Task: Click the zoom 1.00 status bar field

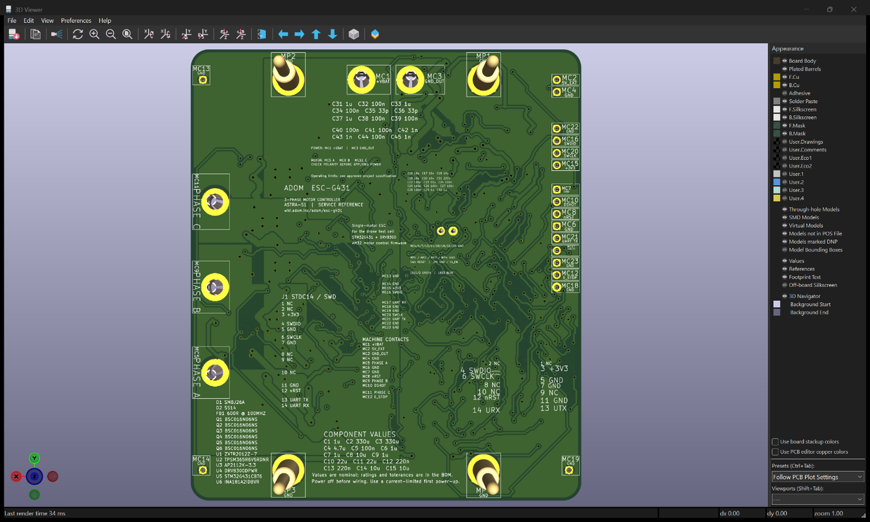Action: pos(839,514)
